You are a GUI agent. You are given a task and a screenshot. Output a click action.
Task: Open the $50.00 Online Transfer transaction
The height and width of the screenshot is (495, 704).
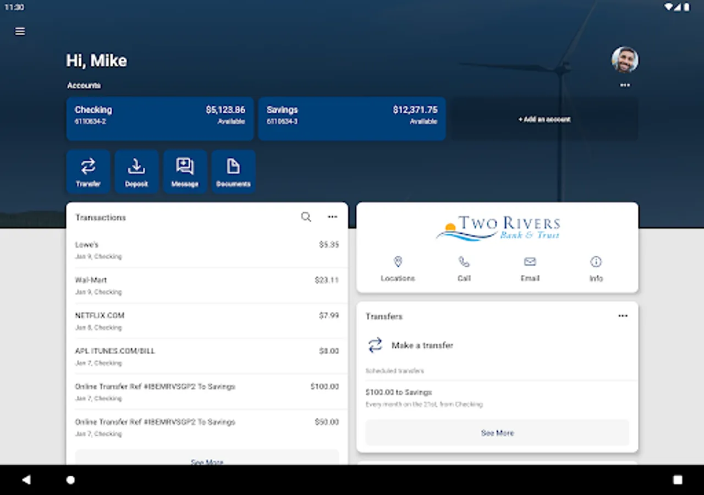pos(207,427)
